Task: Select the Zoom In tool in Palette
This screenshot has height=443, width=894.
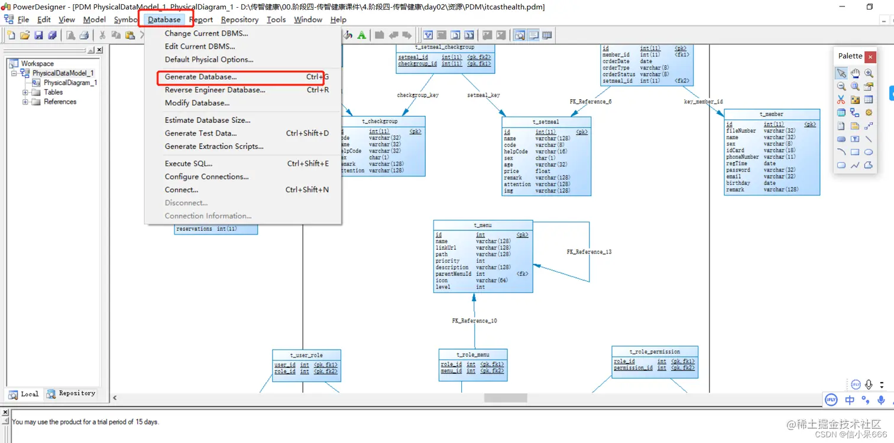Action: 869,73
